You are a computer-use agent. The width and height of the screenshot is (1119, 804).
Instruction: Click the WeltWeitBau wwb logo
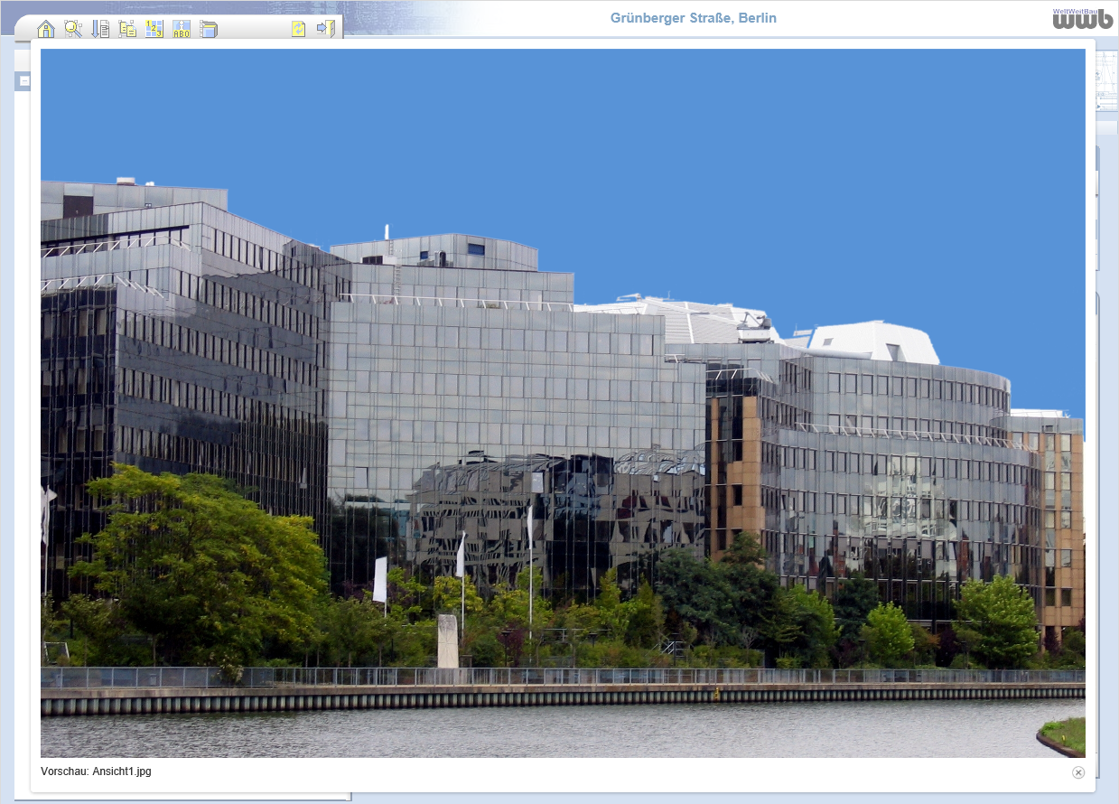pyautogui.click(x=1082, y=18)
